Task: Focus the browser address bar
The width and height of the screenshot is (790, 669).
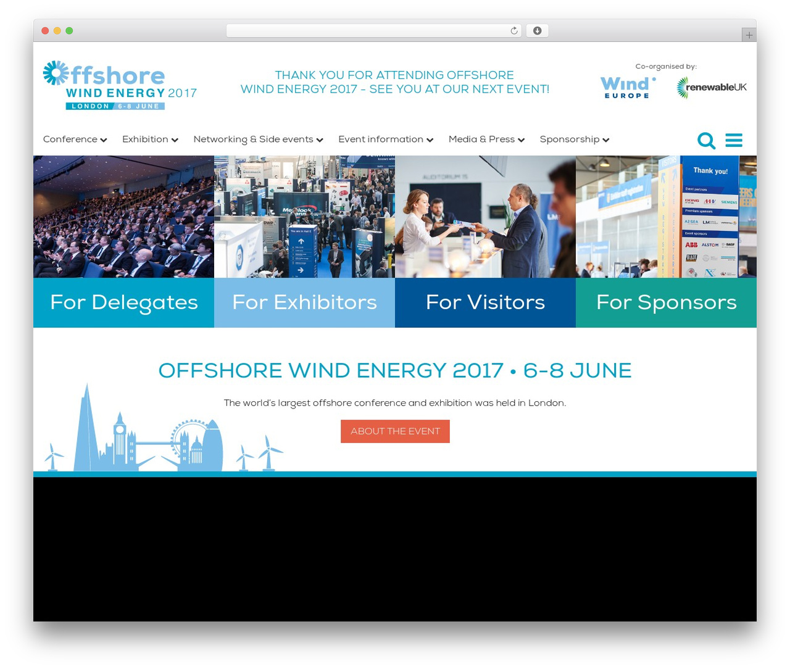Action: tap(373, 31)
